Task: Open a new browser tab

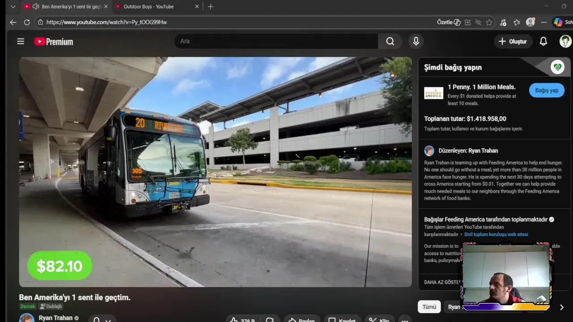Action: (x=210, y=7)
